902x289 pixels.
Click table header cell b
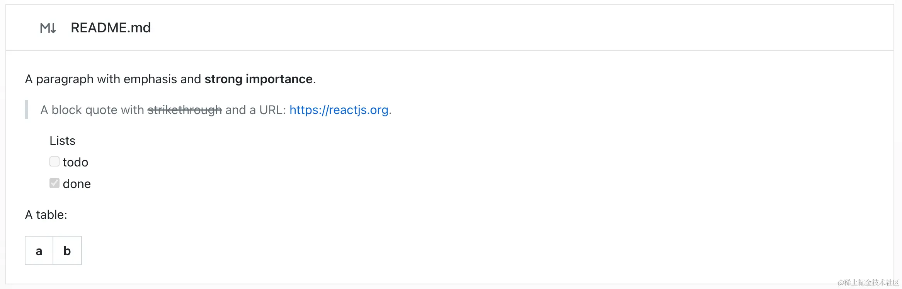tap(67, 250)
